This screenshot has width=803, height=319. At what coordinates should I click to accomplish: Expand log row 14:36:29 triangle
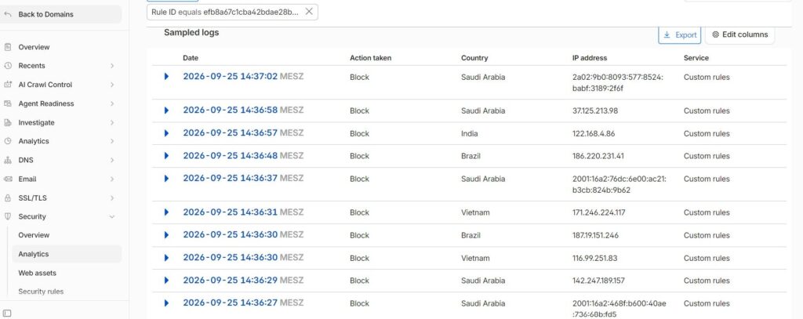click(166, 280)
